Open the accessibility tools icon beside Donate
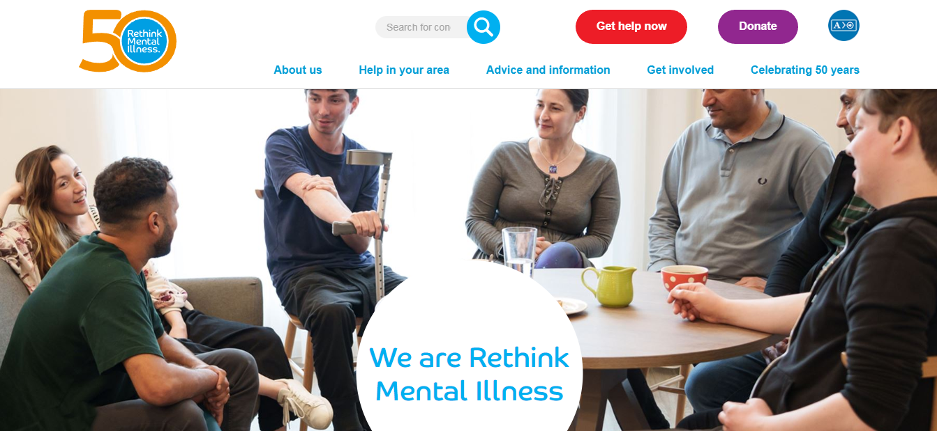This screenshot has height=431, width=937. (844, 26)
